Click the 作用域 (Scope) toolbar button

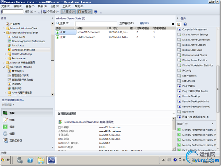pos(51,12)
